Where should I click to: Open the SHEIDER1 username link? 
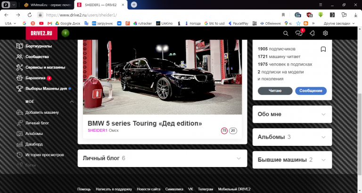(98, 130)
